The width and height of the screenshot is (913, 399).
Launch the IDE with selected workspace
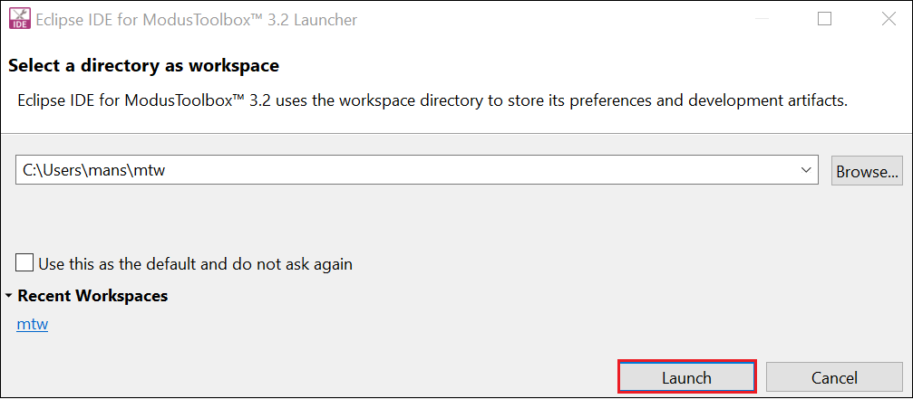(686, 377)
